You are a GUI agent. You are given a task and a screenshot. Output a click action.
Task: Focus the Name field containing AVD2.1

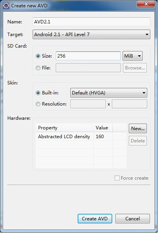click(91, 22)
